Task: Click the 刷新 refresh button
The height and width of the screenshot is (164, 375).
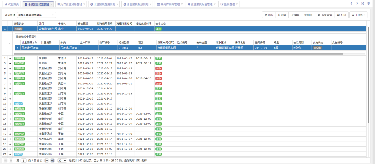Action: (x=269, y=15)
